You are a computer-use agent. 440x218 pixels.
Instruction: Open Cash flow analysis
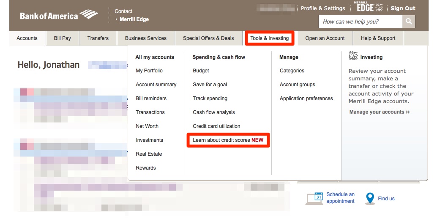214,112
